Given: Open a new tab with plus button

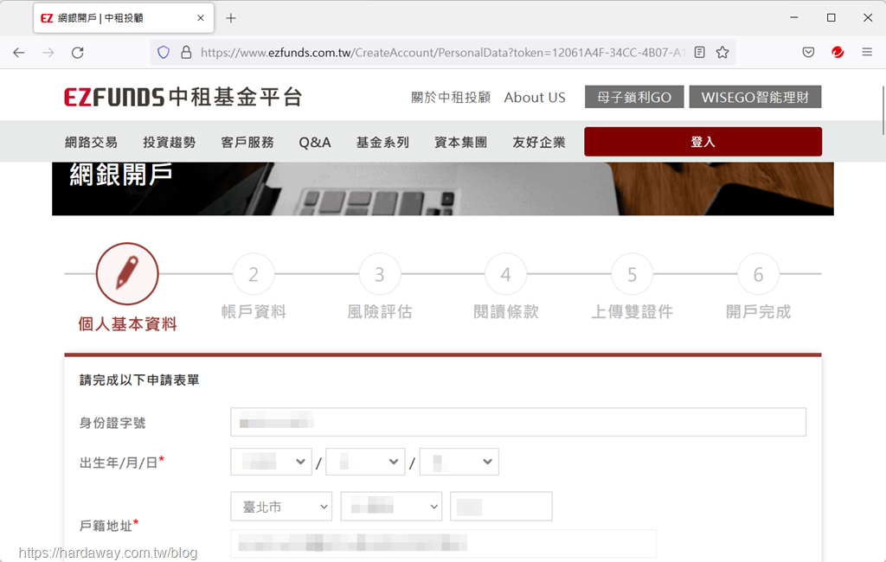Looking at the screenshot, I should pos(230,18).
